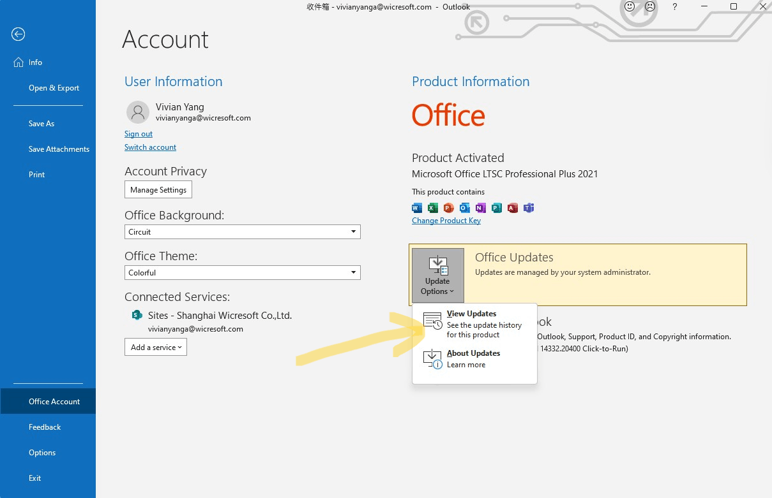Click the Word icon under product contains

pyautogui.click(x=417, y=207)
